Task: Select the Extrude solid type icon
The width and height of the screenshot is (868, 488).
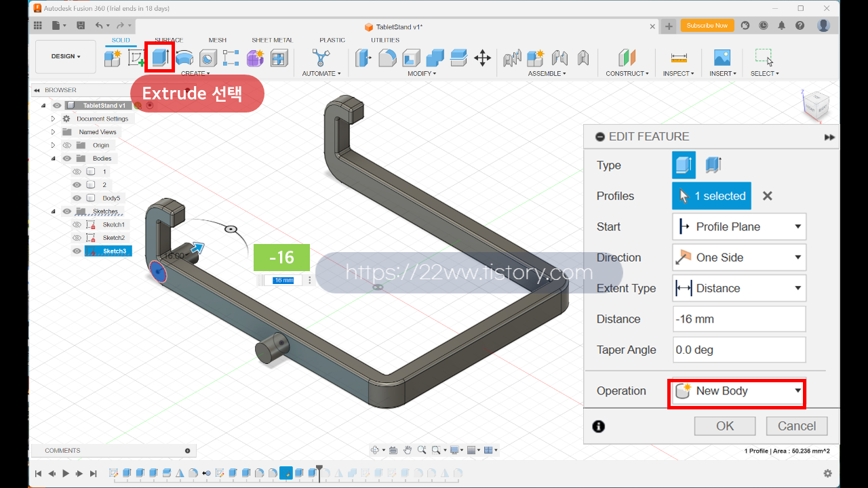Action: click(x=684, y=165)
